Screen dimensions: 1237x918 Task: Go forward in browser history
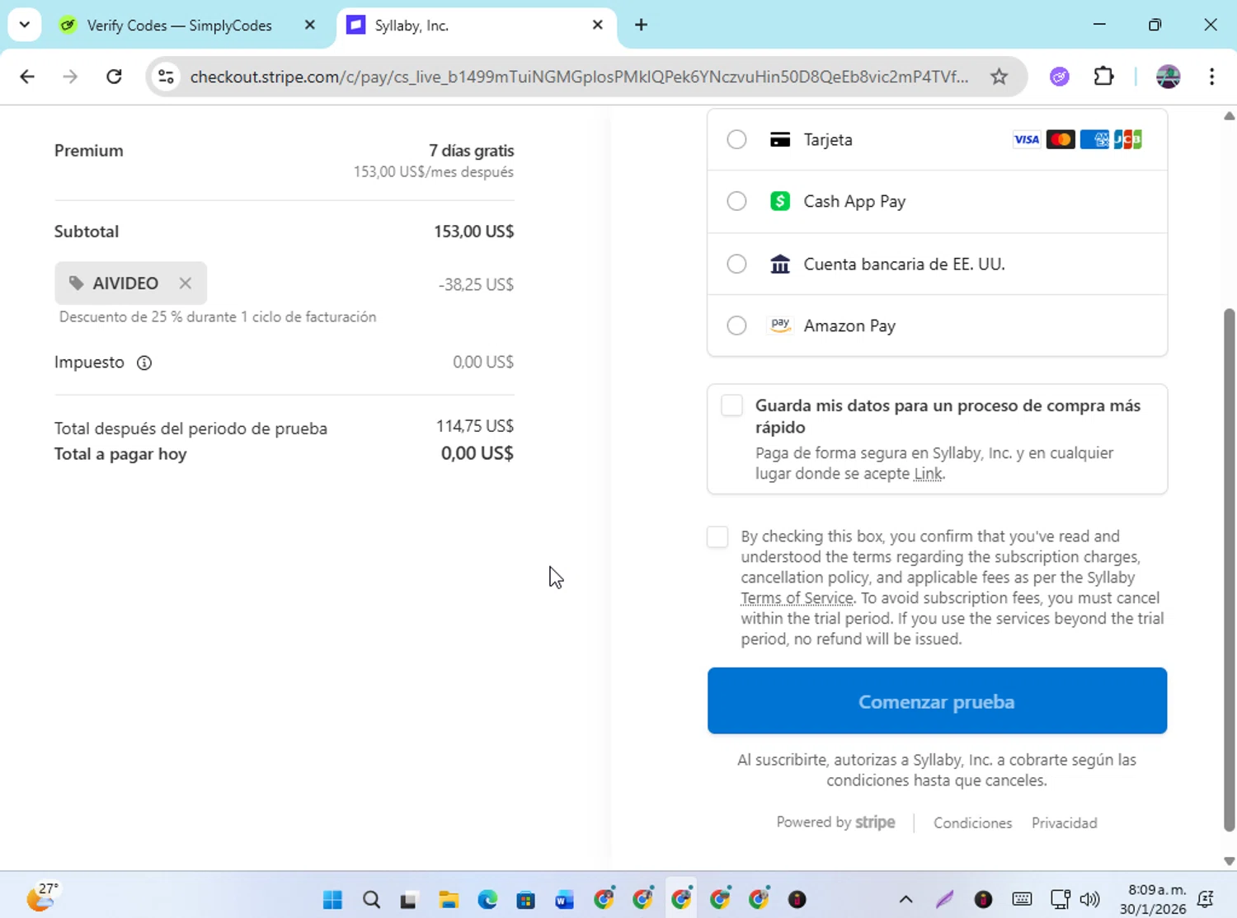click(x=70, y=77)
